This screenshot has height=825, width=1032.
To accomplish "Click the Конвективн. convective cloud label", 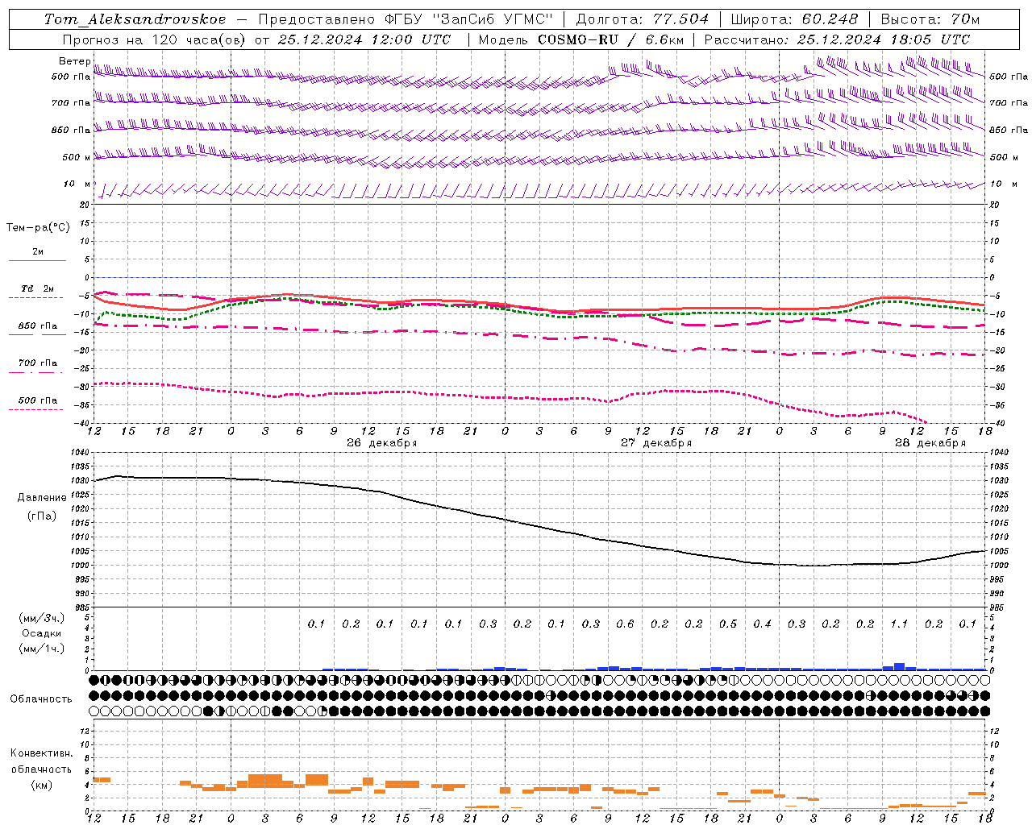I will 42,753.
